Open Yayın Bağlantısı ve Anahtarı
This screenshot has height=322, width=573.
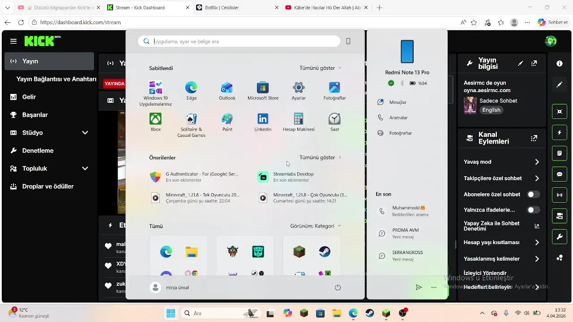click(56, 79)
